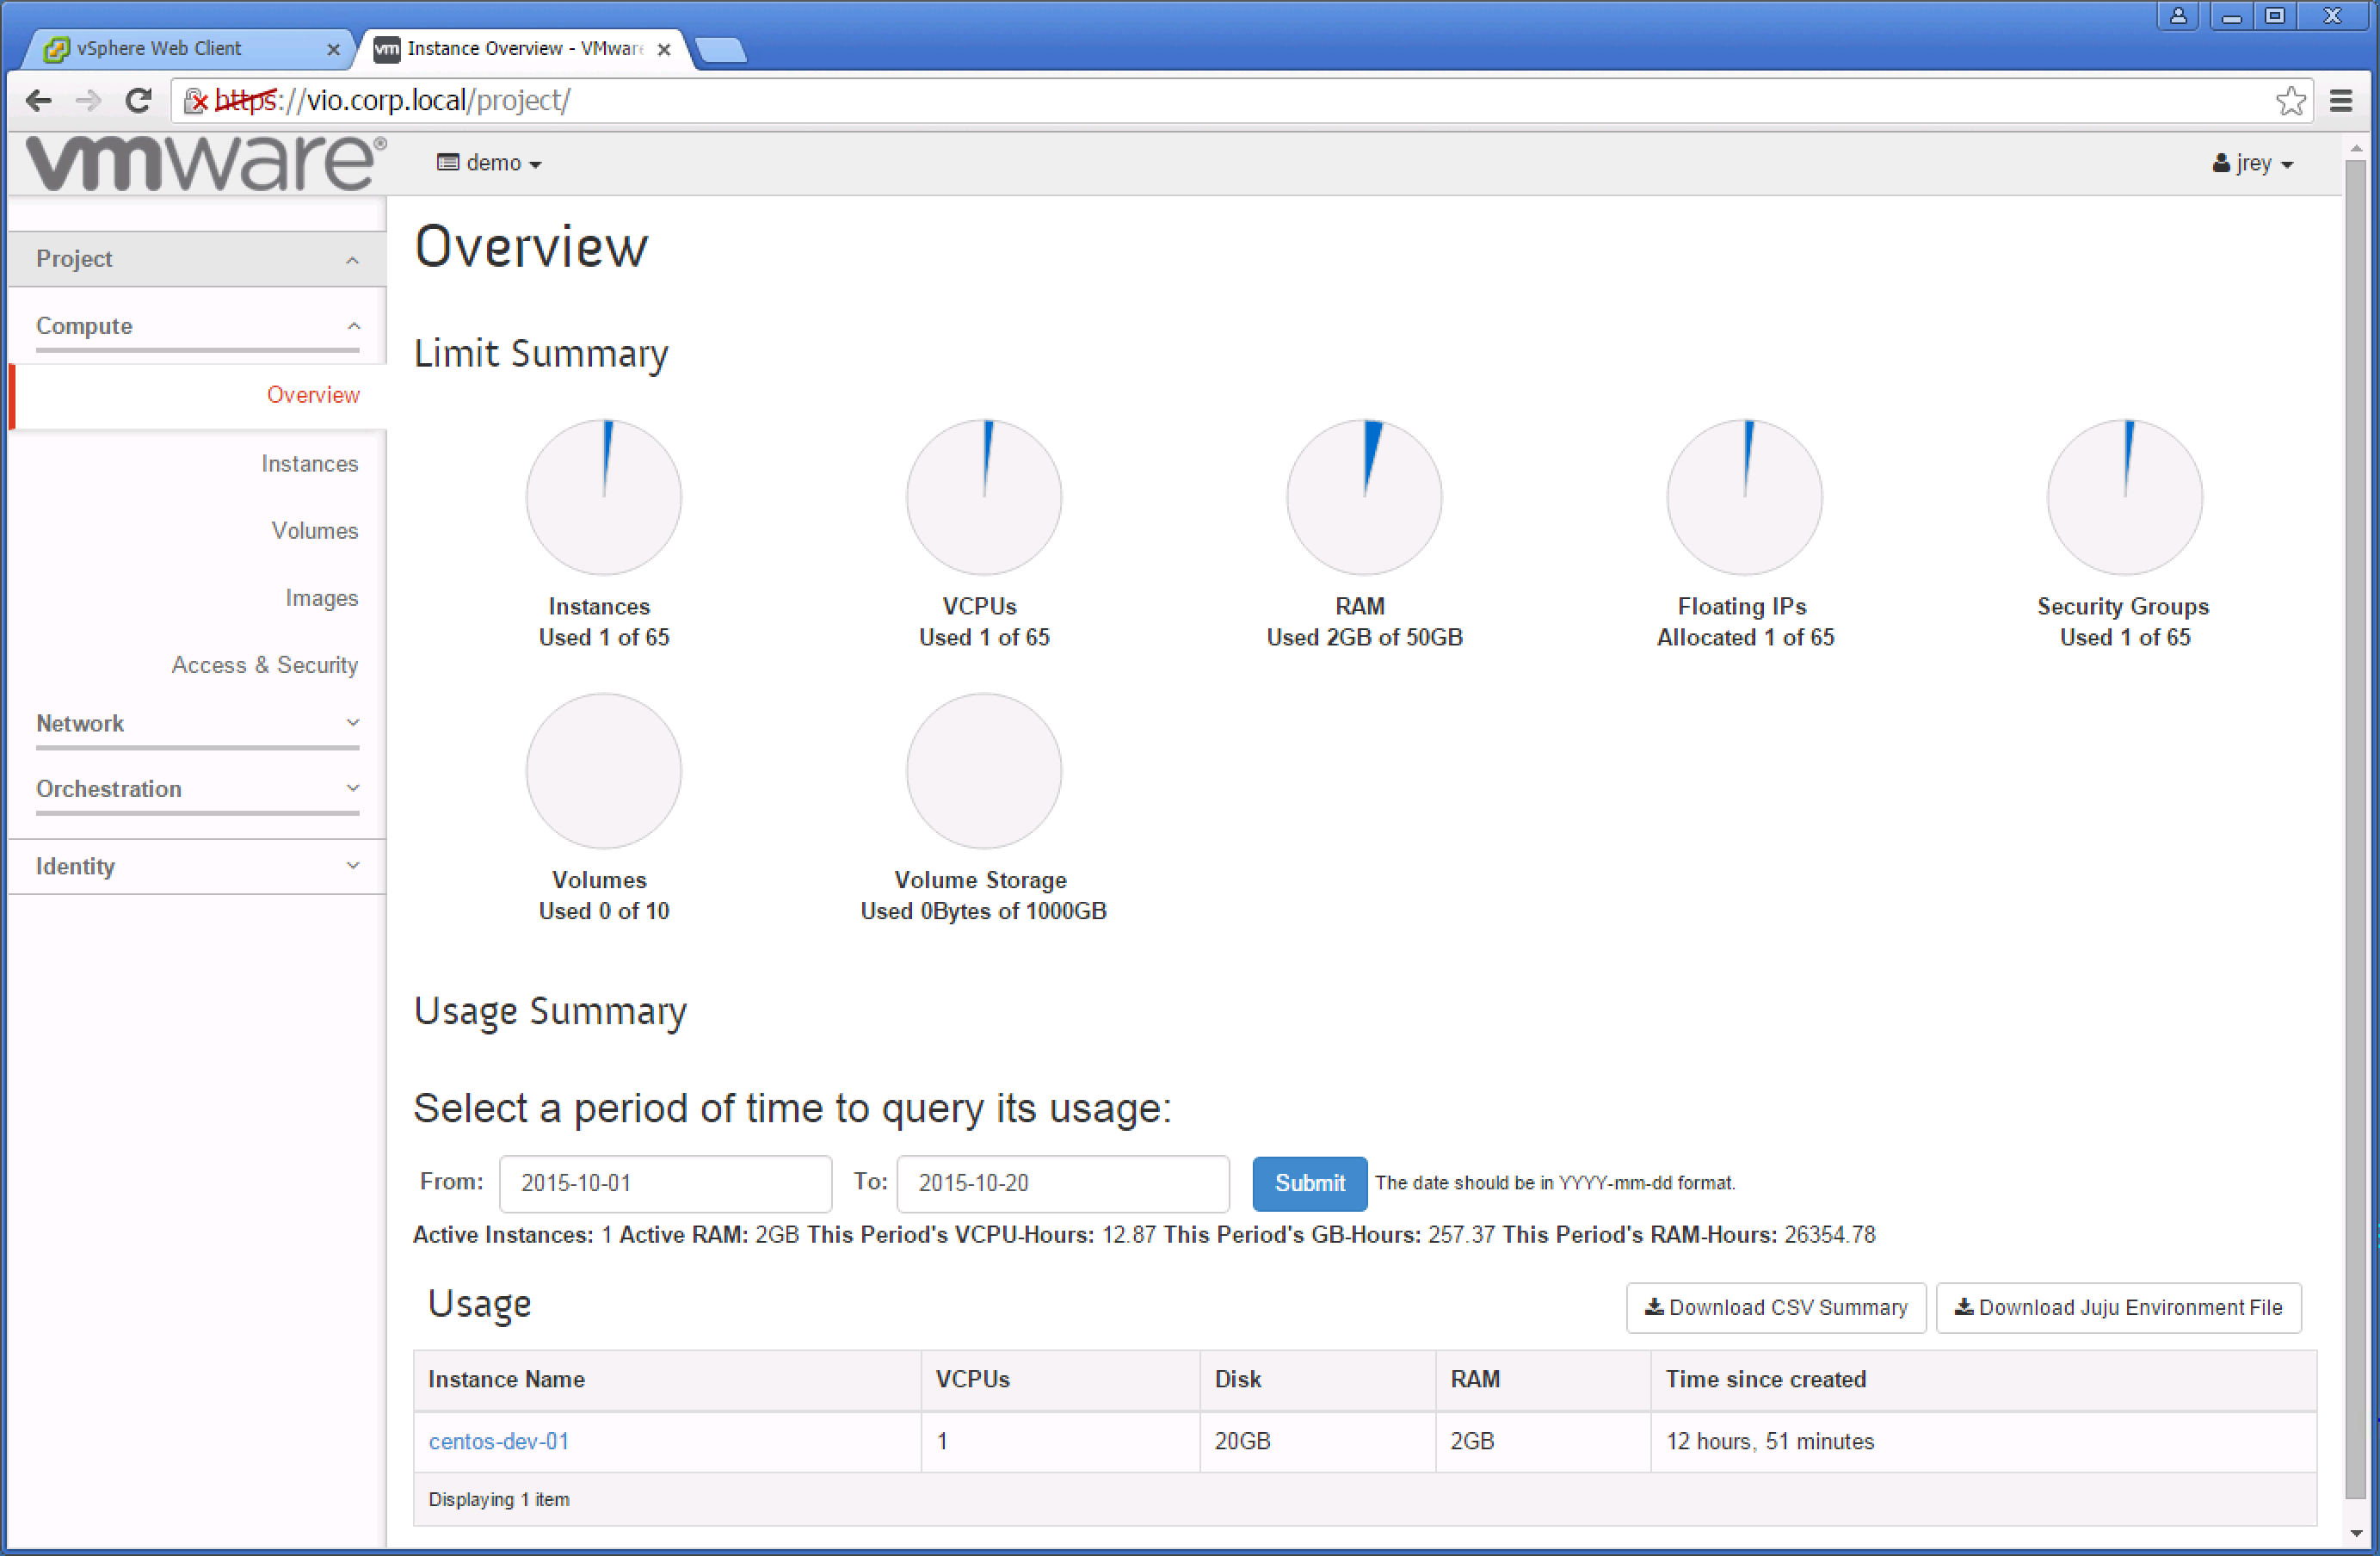Go back with browser back arrow
2380x1556 pixels.
point(39,100)
